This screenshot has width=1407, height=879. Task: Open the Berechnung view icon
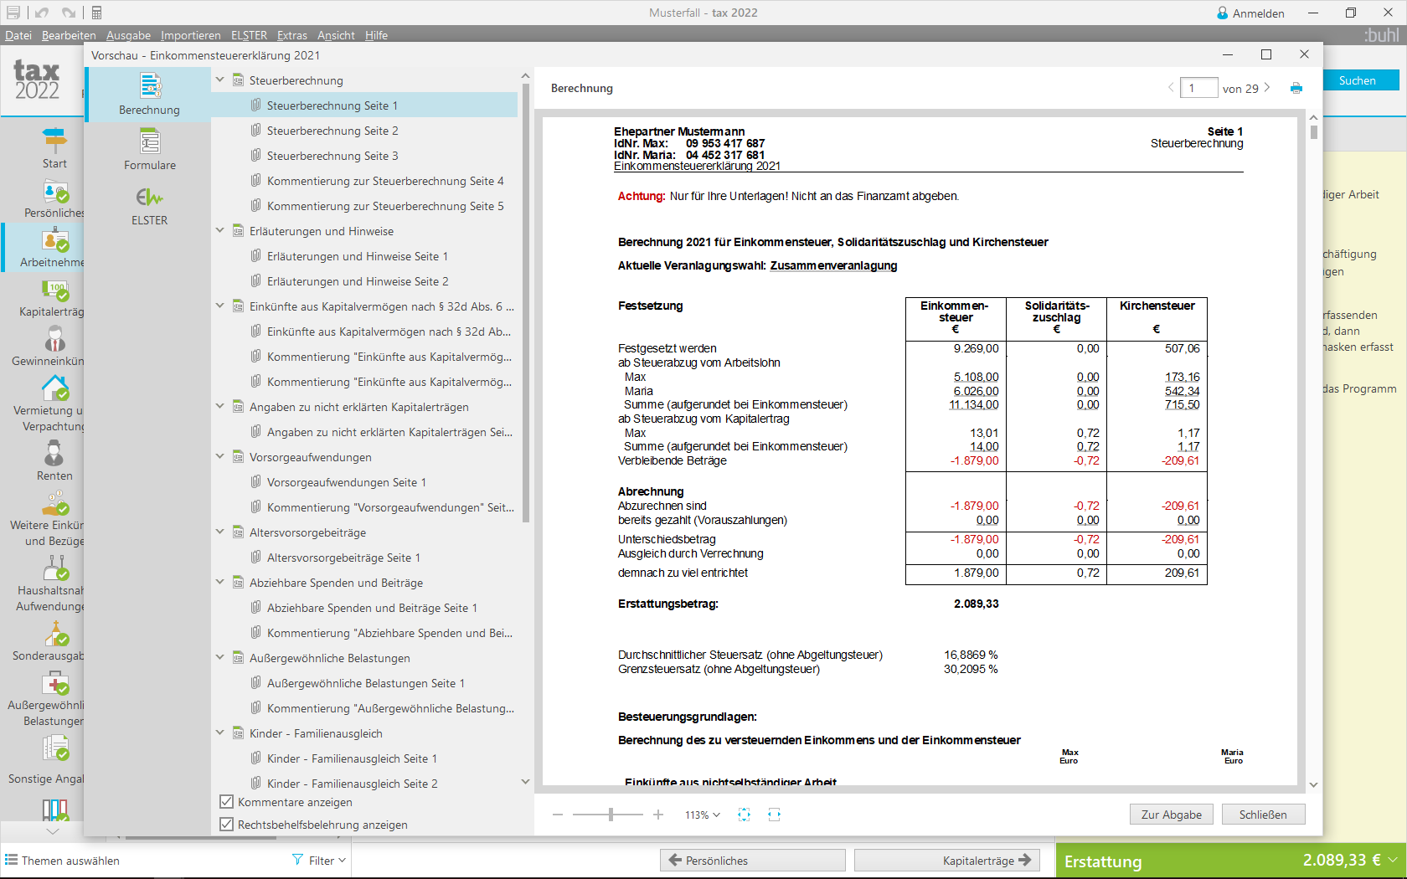pos(150,86)
